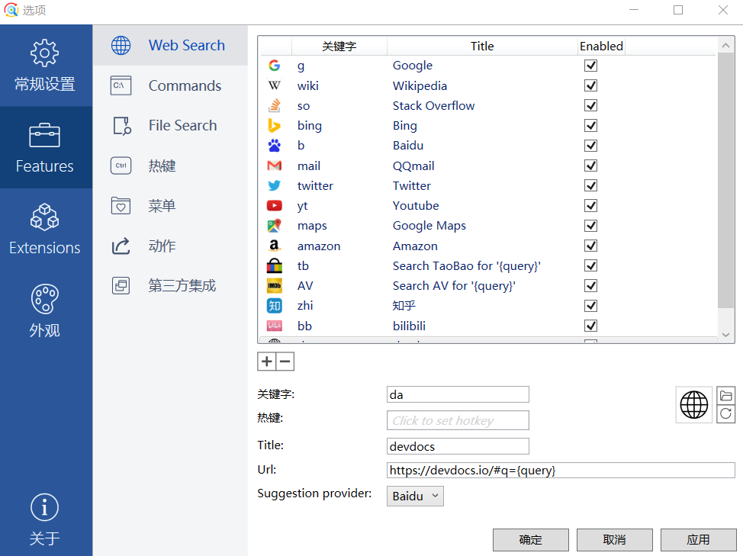
Task: Click the bilibili icon in bb row
Action: pos(275,326)
